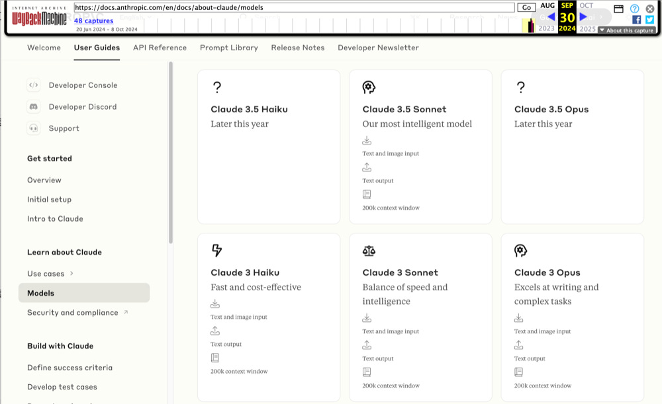Open the About this capture dropdown
The height and width of the screenshot is (404, 662).
coord(626,30)
